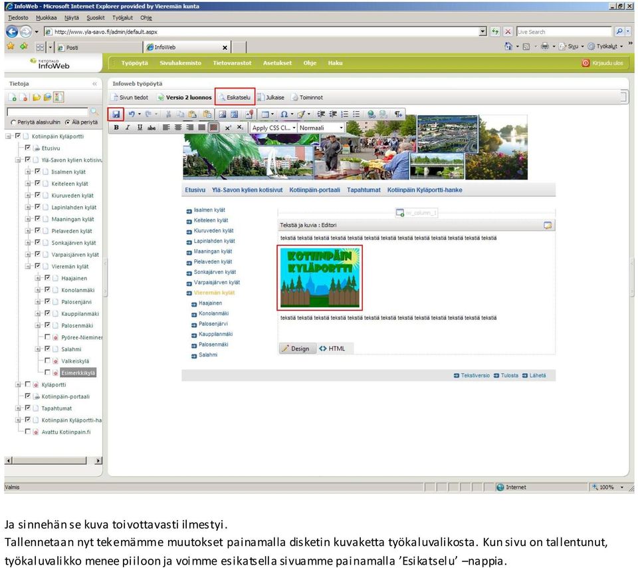This screenshot has width=638, height=568.
Task: Click the tree panel horizontal scrollbar
Action: point(53,460)
